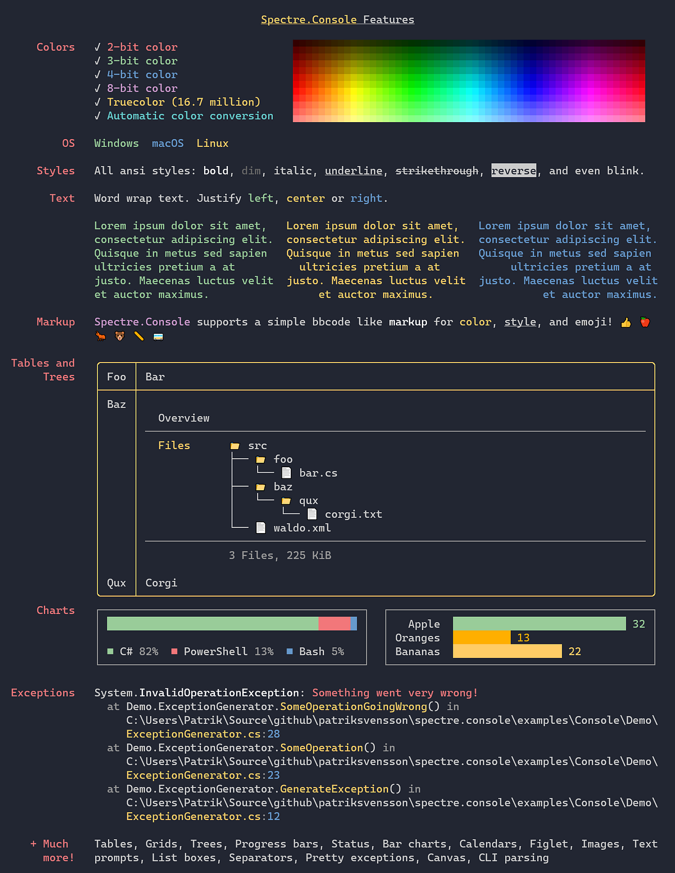The image size is (675, 873).
Task: Select the red apple emoji
Action: pyautogui.click(x=645, y=322)
